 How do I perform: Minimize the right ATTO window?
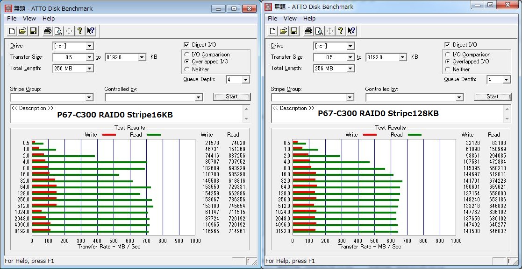478,5
